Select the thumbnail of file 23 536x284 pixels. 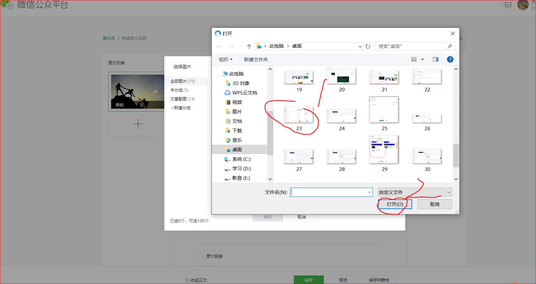point(299,115)
